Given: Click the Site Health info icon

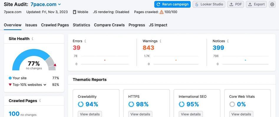Looking at the screenshot, I should click(x=32, y=39).
